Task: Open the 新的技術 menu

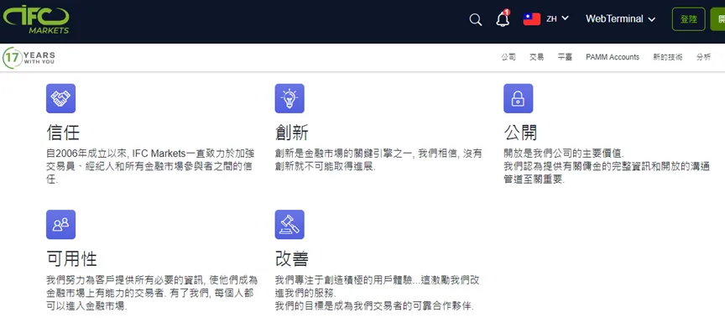Action: pos(667,57)
